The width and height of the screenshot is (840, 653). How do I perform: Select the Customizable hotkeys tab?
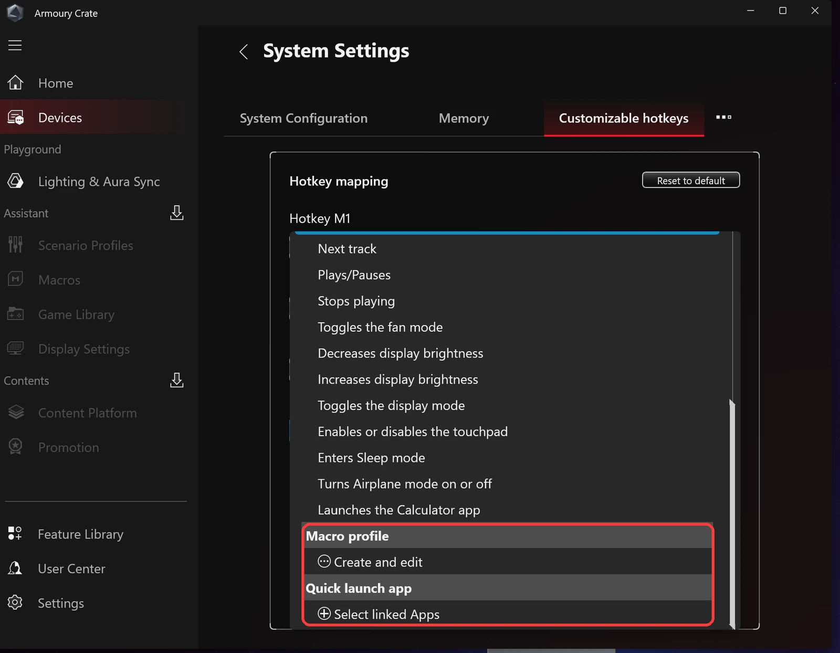[x=624, y=118]
